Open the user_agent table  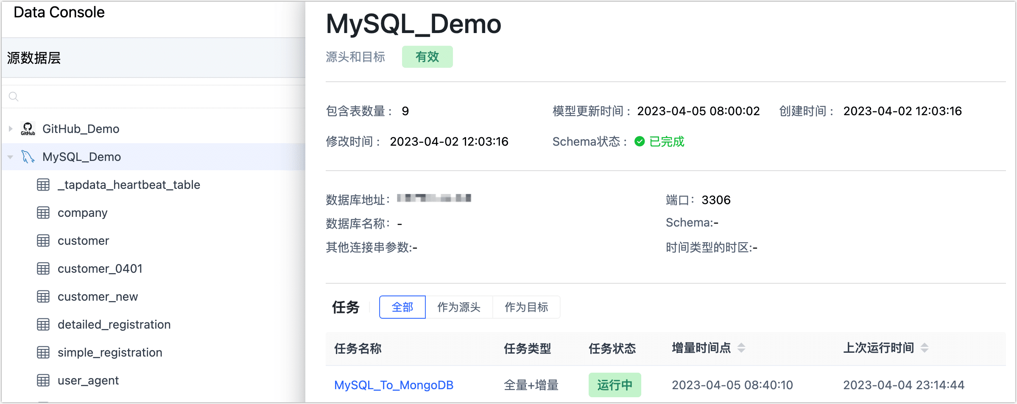[x=88, y=380]
